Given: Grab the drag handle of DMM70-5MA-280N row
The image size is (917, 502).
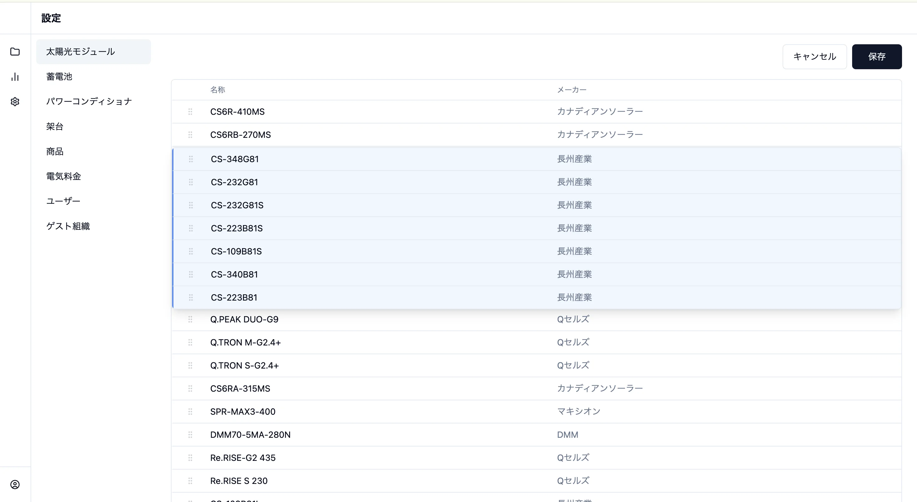Looking at the screenshot, I should (190, 434).
